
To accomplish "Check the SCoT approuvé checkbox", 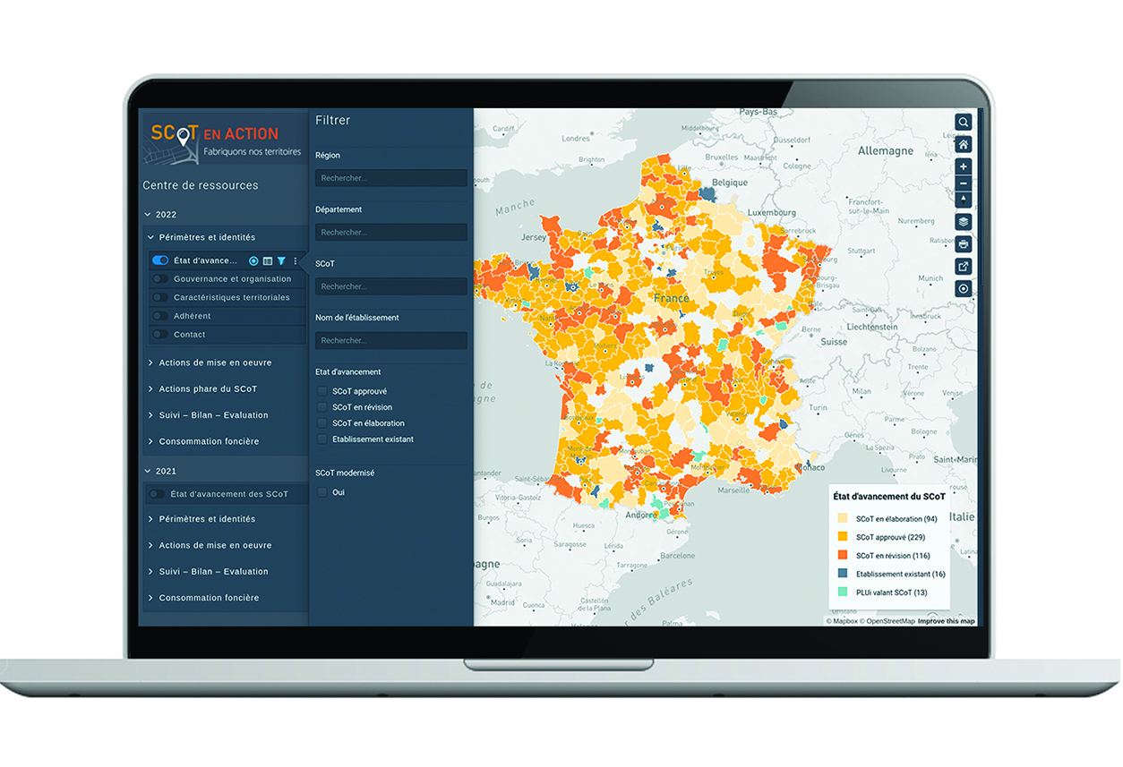I will [x=322, y=391].
